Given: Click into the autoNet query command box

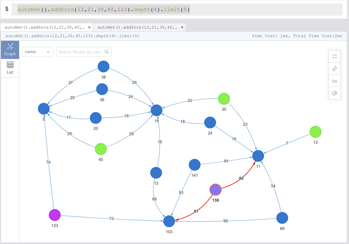Looking at the screenshot, I should 177,9.
